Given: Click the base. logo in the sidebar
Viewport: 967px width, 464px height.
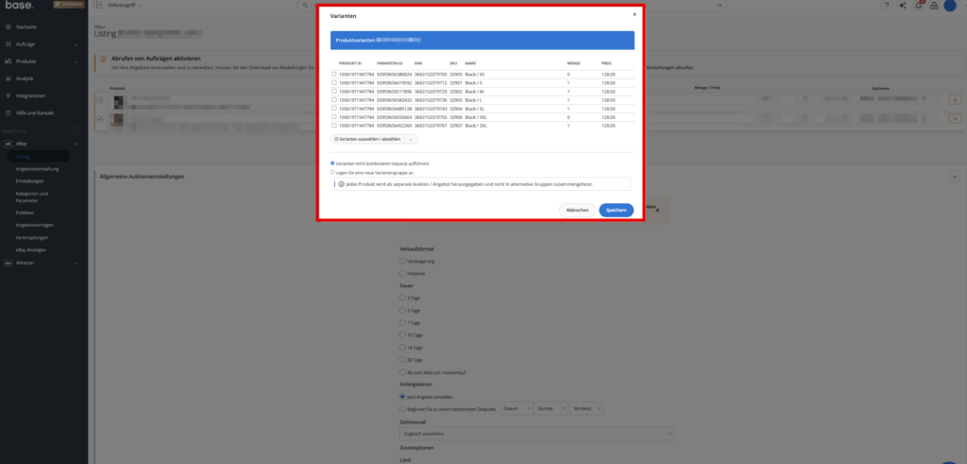Looking at the screenshot, I should coord(20,6).
